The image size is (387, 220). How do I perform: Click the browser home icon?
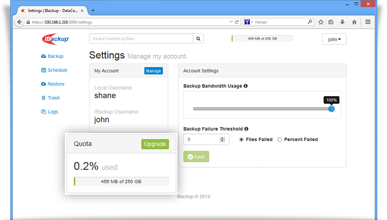click(354, 22)
